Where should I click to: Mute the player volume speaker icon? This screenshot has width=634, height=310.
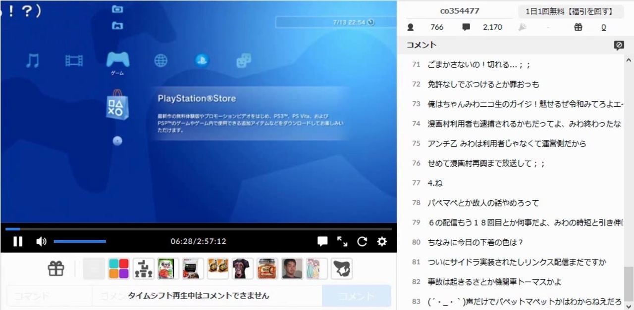click(41, 241)
